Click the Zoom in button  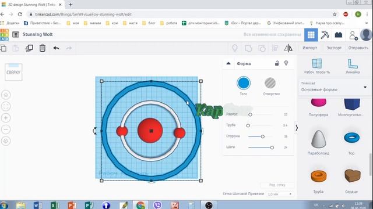point(6,118)
